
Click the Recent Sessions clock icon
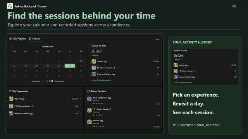point(89,91)
